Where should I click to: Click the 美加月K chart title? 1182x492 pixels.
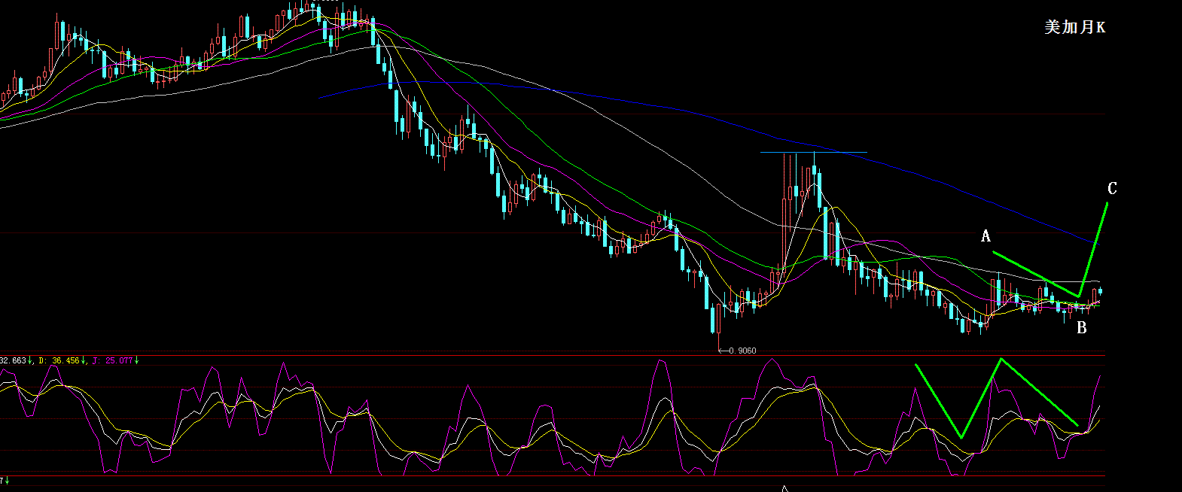click(1074, 27)
